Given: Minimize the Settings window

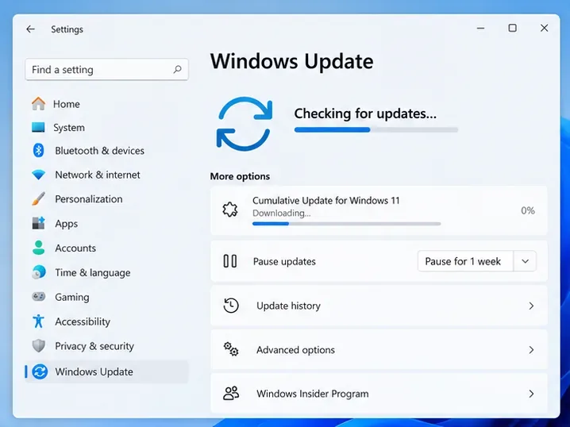Looking at the screenshot, I should pos(480,28).
